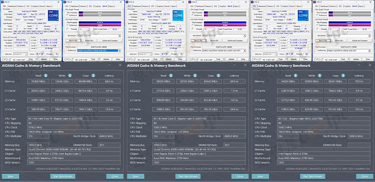Click Read info icon in rightmost AIDA64 window

coord(295,75)
